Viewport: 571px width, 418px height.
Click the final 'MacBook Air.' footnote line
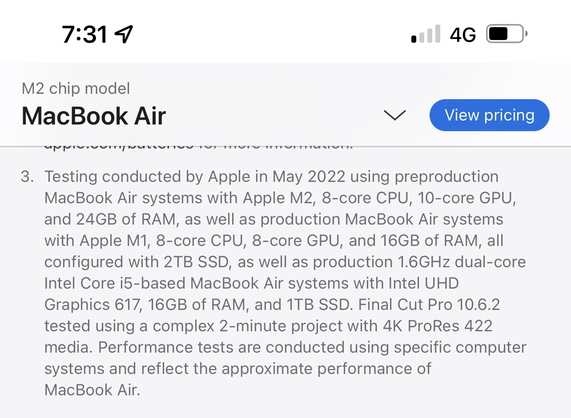pos(92,390)
